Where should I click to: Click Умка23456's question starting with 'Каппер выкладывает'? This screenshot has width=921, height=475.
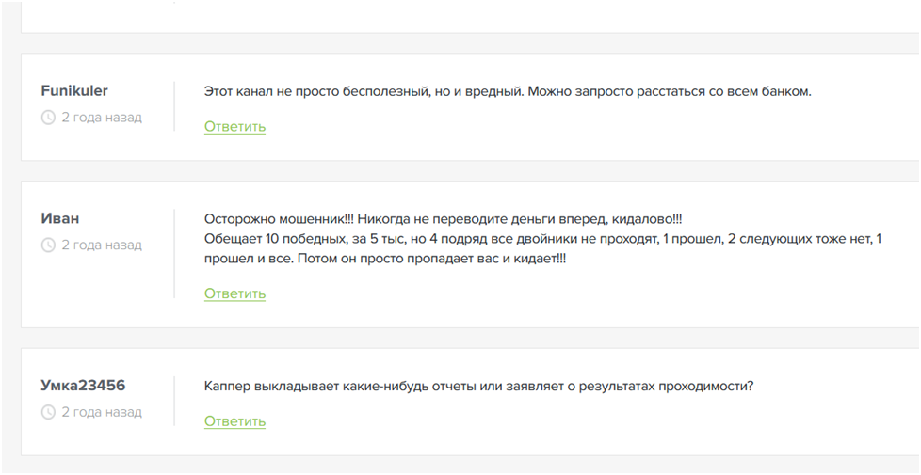coord(478,387)
